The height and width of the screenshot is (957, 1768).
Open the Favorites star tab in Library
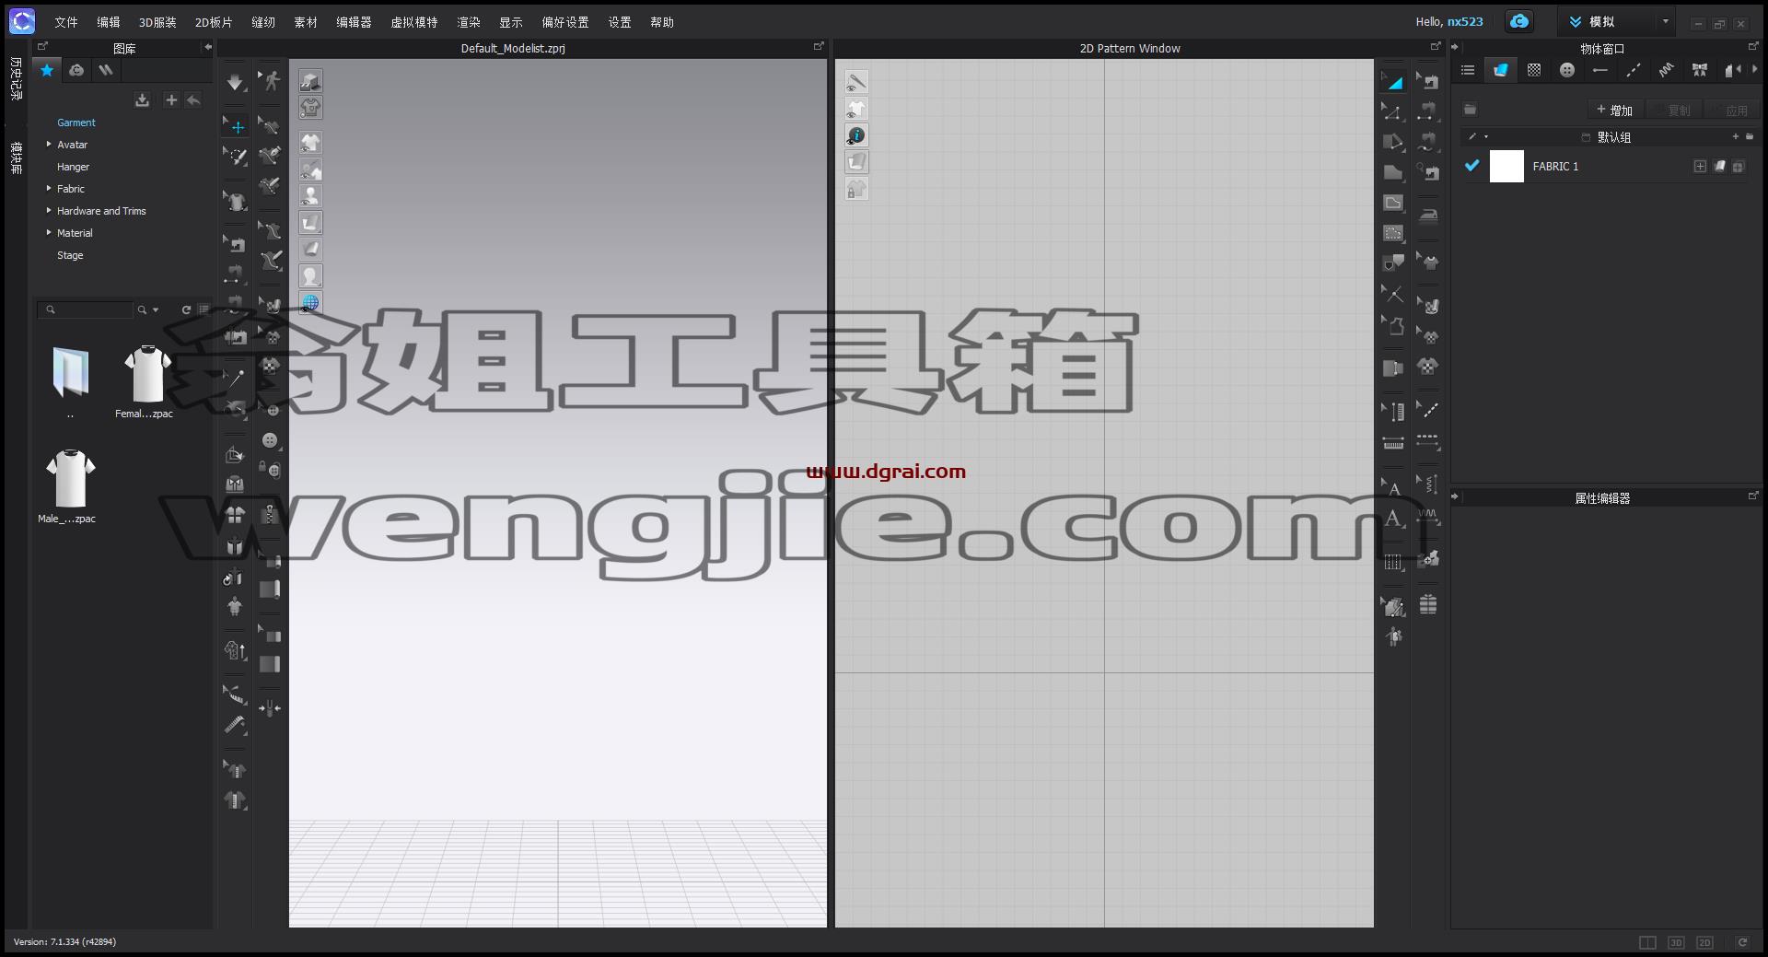coord(47,70)
